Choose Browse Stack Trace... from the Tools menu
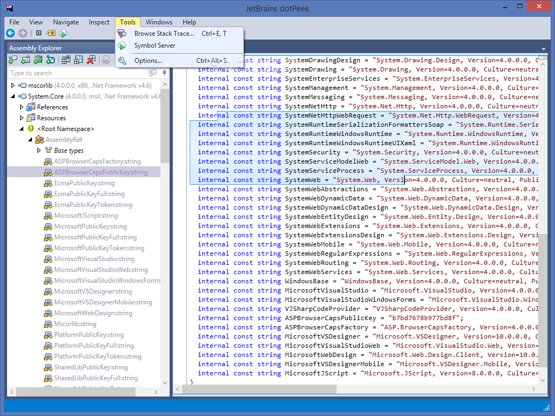The height and width of the screenshot is (416, 555). [179, 34]
